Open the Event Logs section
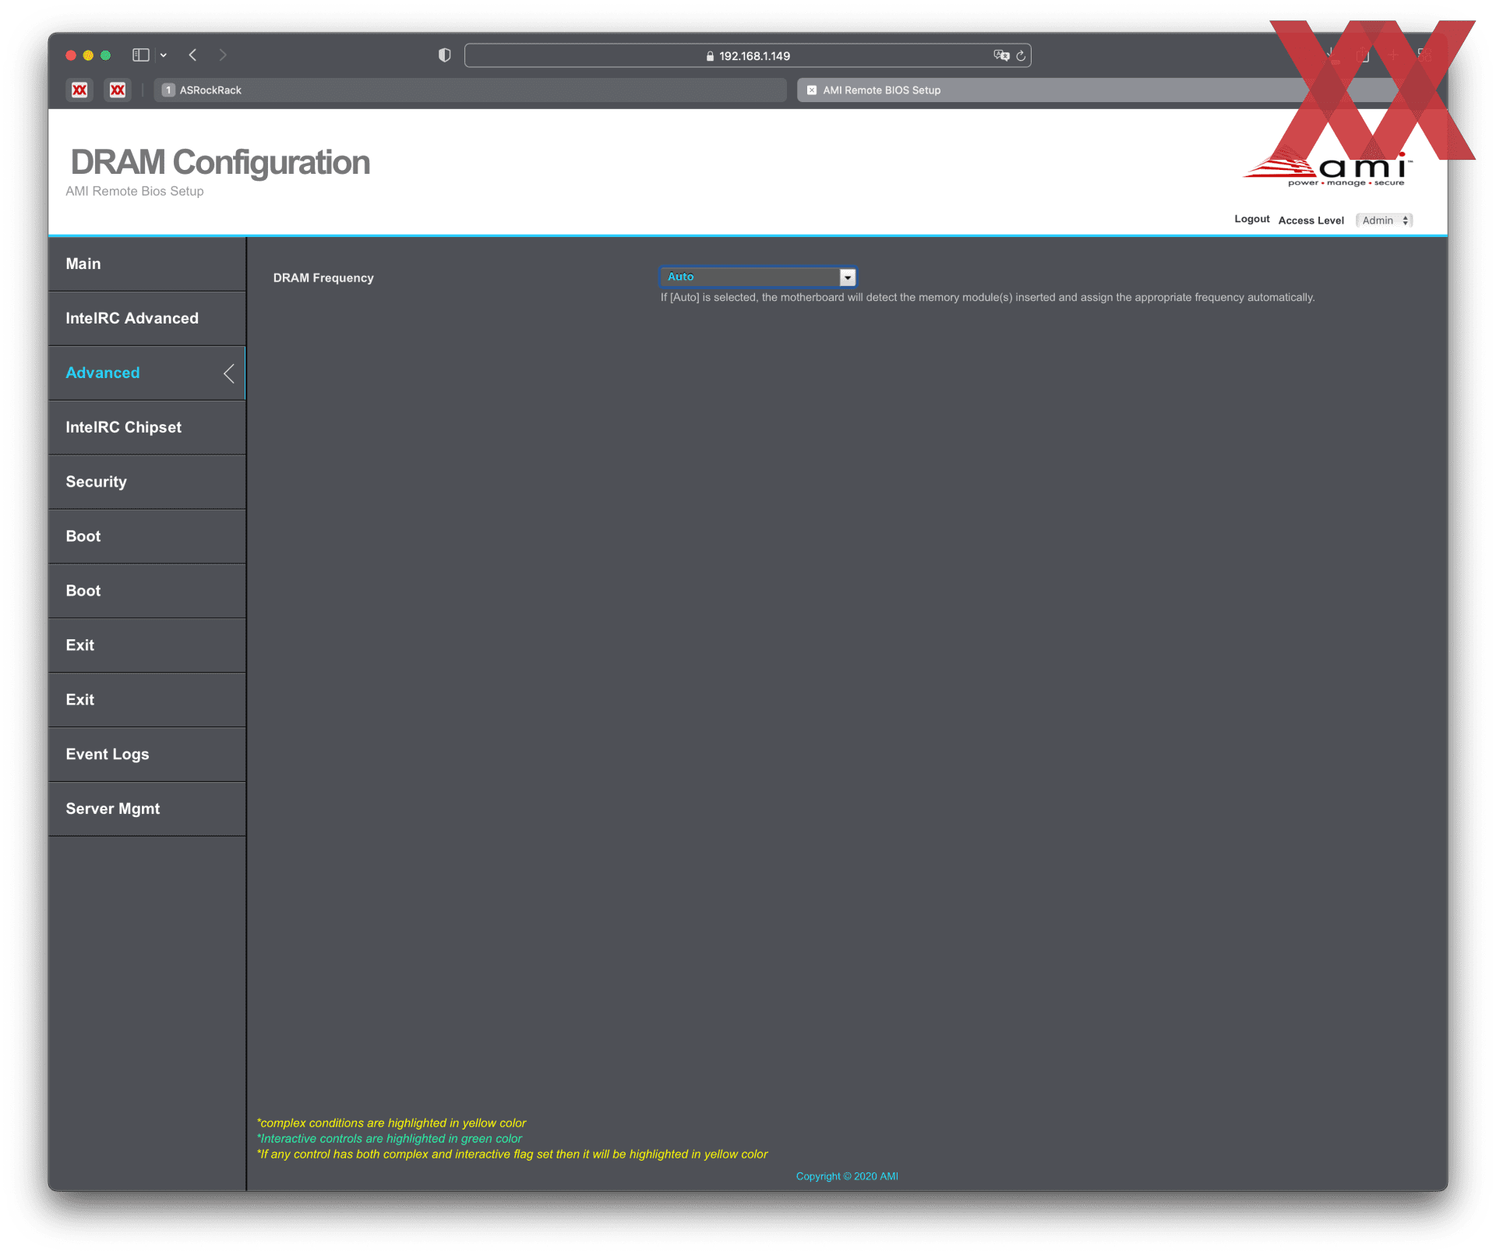The height and width of the screenshot is (1255, 1496). [x=147, y=755]
